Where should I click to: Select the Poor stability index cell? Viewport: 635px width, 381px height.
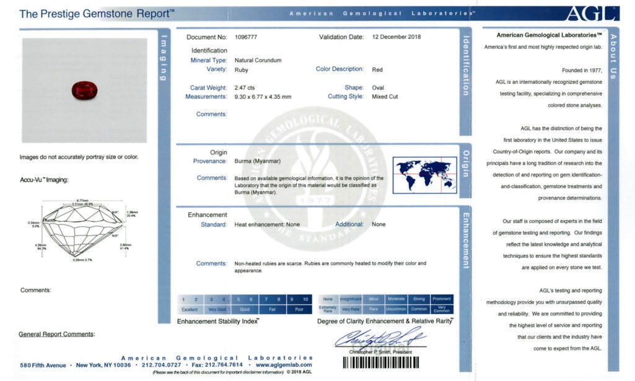click(299, 309)
